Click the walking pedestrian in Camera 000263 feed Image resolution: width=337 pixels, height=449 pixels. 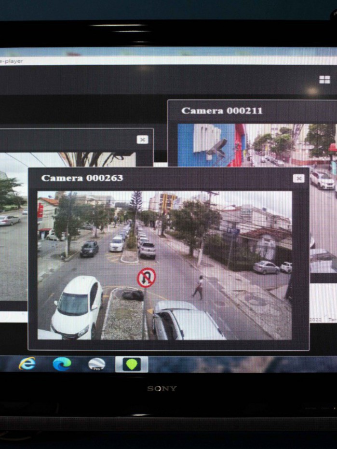pos(198,288)
